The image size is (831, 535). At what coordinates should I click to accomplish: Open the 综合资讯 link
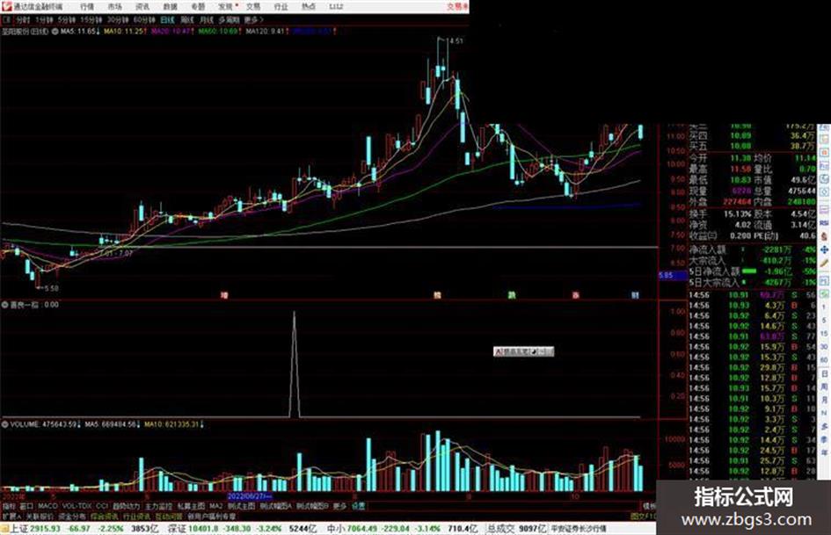tap(105, 516)
